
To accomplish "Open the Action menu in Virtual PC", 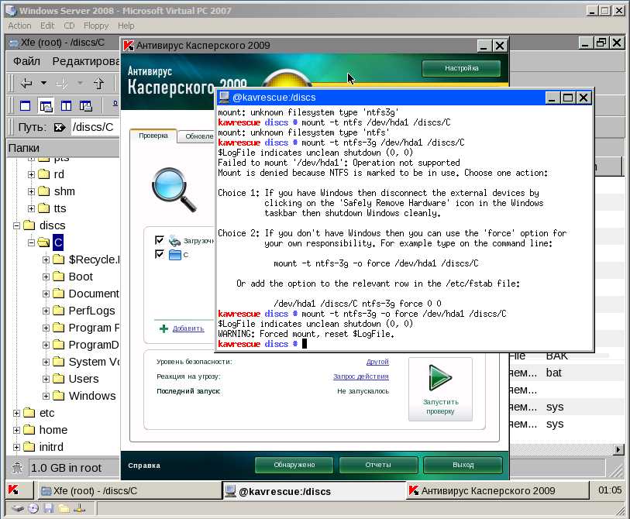I will click(x=19, y=26).
